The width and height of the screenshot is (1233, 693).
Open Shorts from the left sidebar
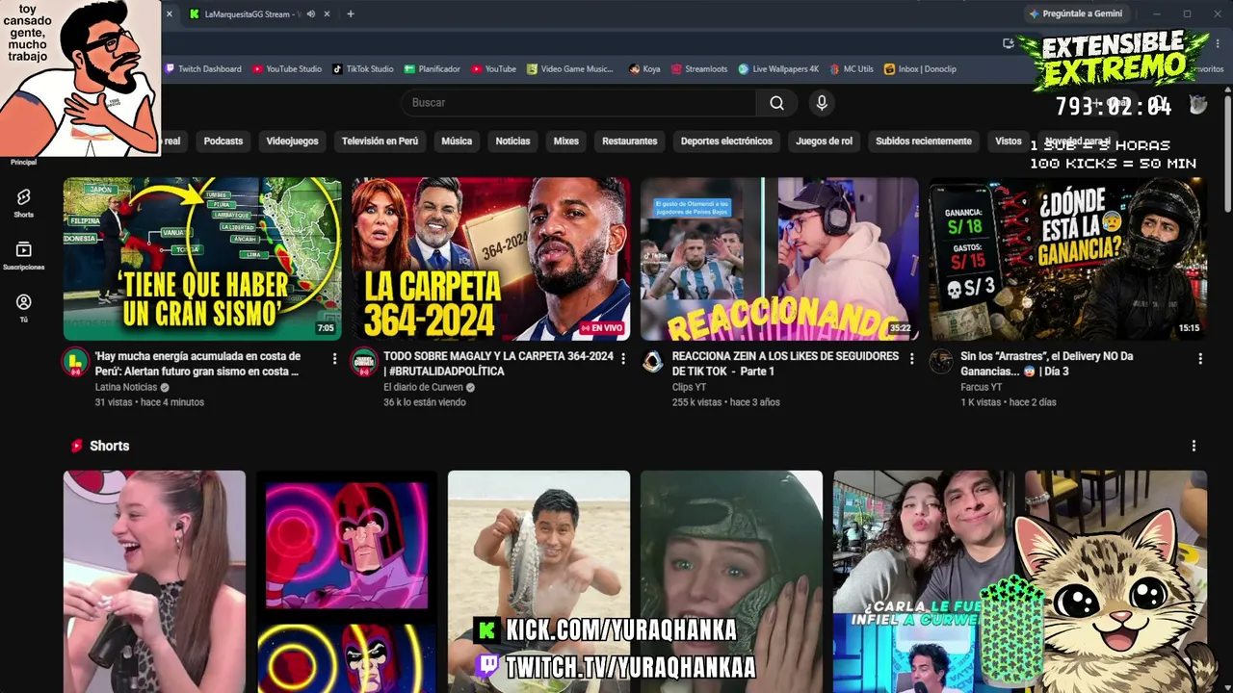tap(24, 202)
